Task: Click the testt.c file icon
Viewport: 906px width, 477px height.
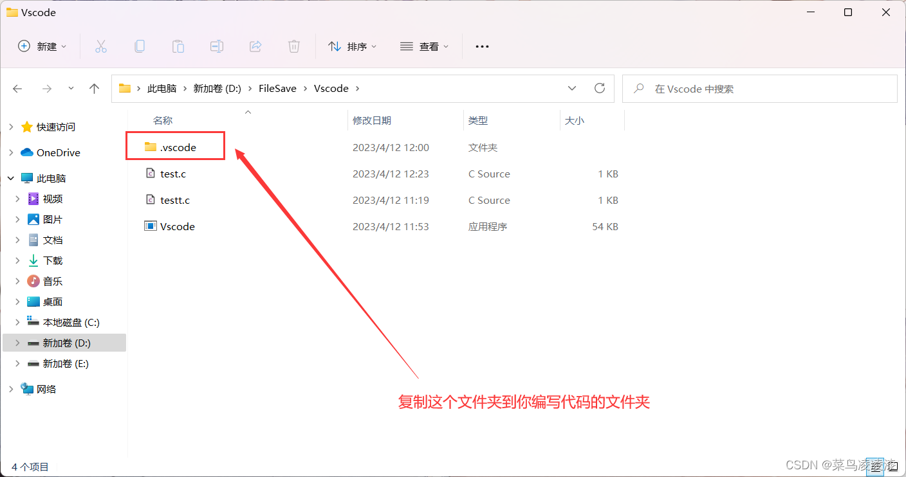Action: coord(151,200)
